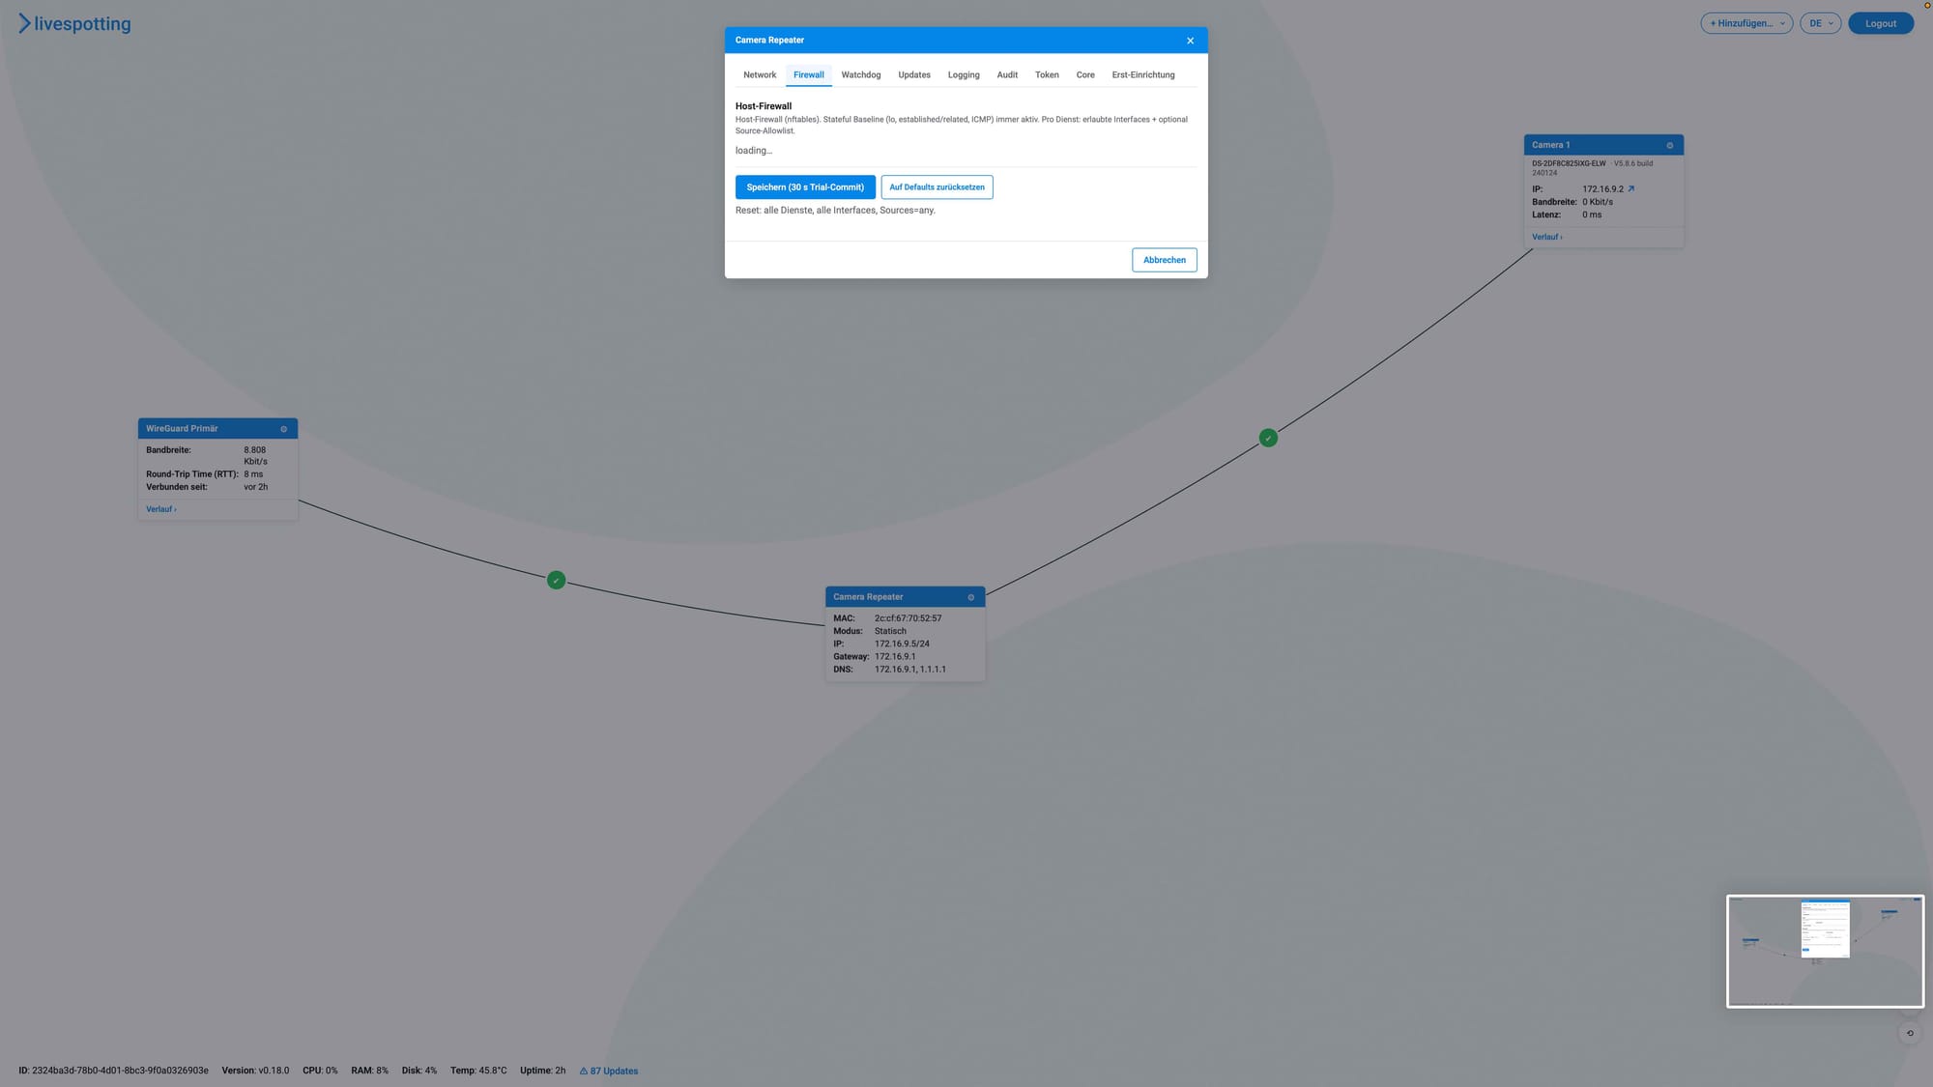Click the Abbrechen button
Viewport: 1933px width, 1087px height.
point(1165,260)
